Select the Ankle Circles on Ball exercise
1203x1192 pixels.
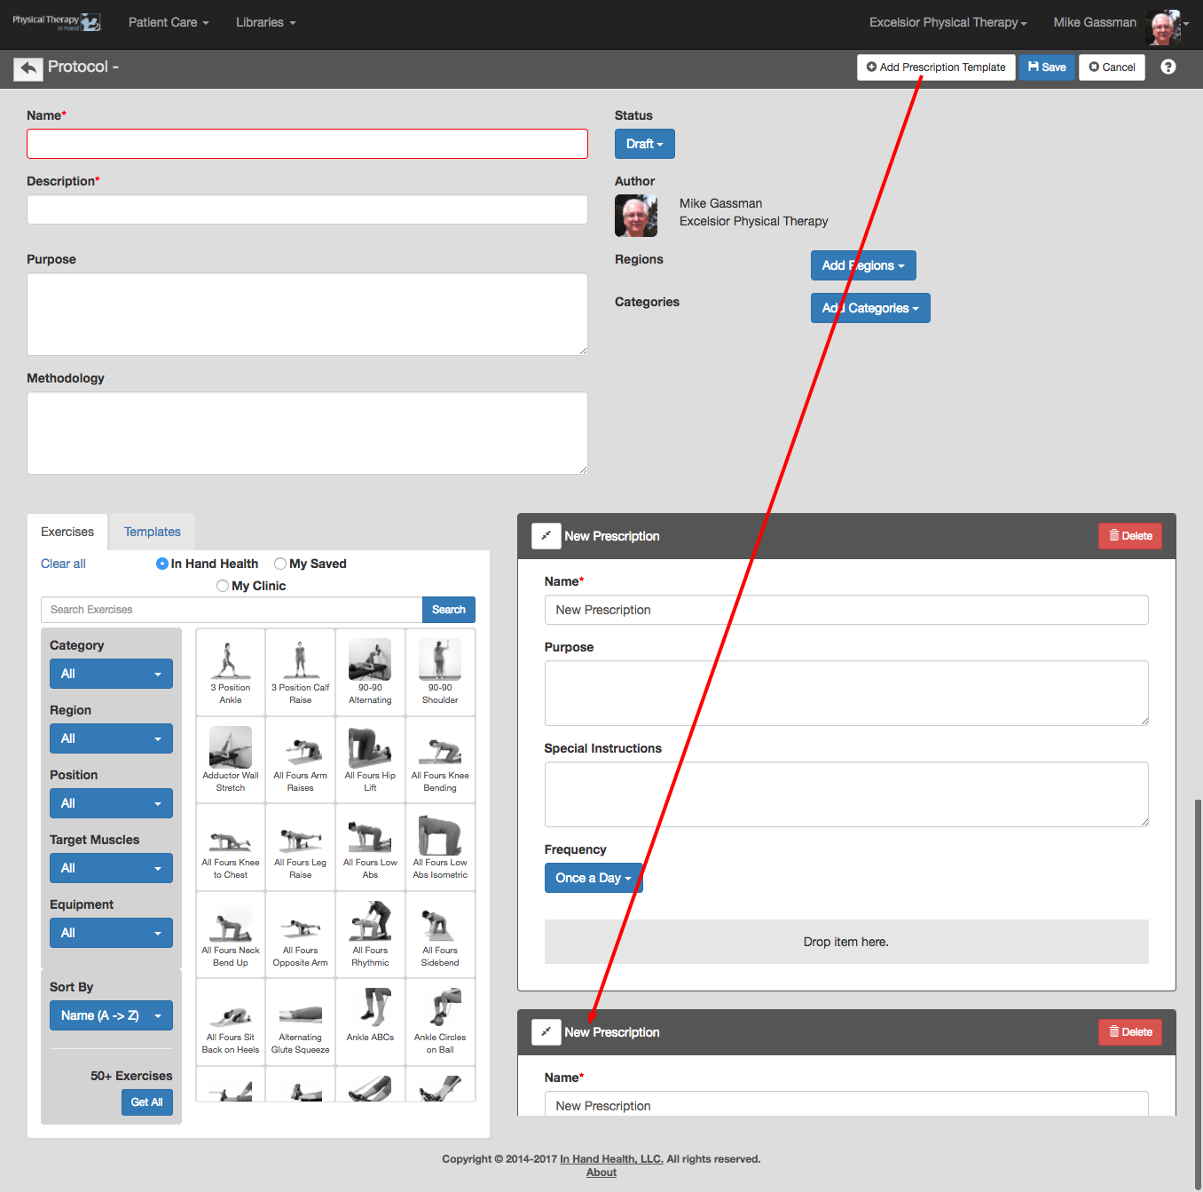click(x=440, y=1022)
